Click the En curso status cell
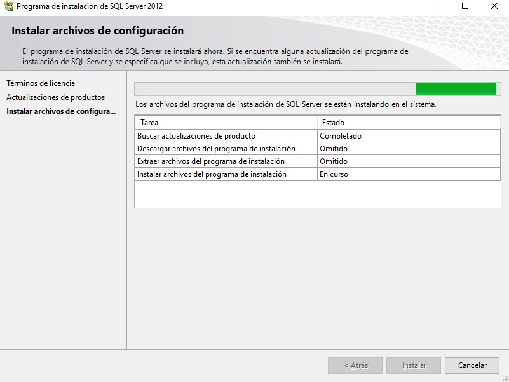Viewport: 509px width, 382px height. pos(409,174)
